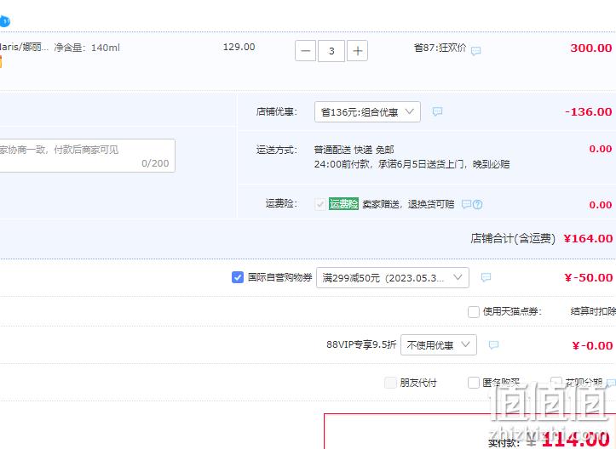Screen dimensions: 616x449
Task: Click the 普通配送 快递 免邮 shipping text
Action: [354, 150]
